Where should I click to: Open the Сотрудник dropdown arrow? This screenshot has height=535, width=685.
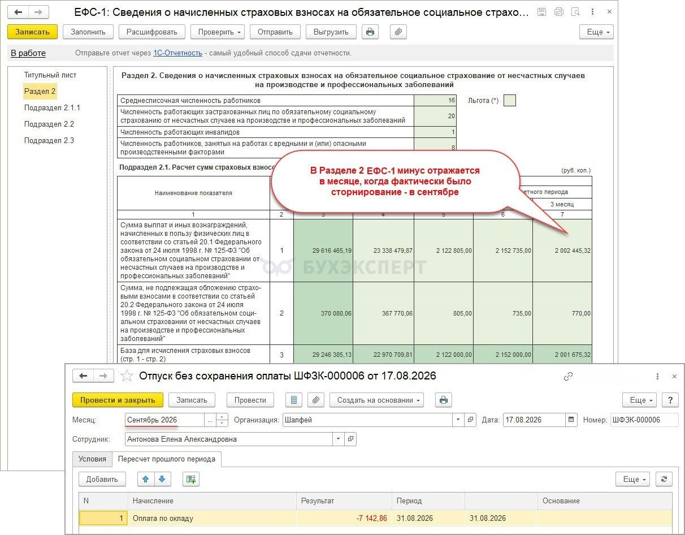coord(339,439)
